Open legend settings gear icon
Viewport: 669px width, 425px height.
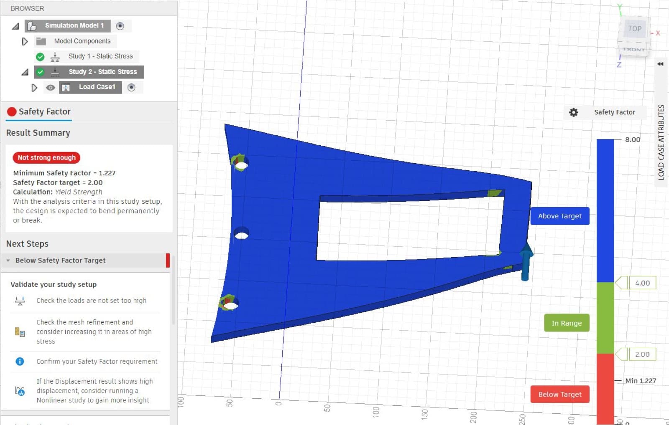pyautogui.click(x=574, y=112)
